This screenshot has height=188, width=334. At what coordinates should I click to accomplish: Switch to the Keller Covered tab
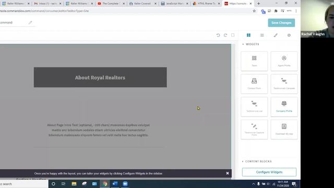click(x=142, y=4)
